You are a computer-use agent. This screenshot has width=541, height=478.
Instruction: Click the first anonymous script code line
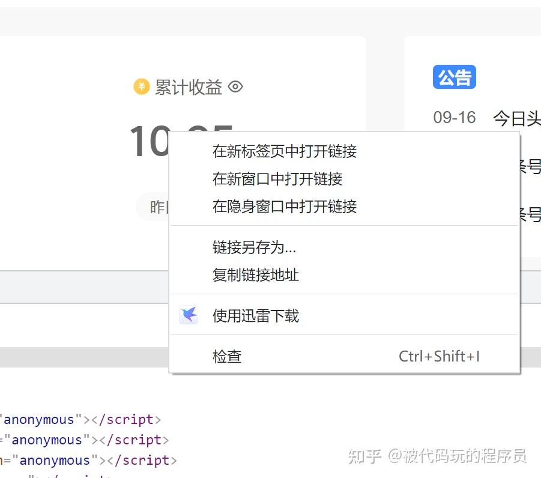(x=82, y=419)
